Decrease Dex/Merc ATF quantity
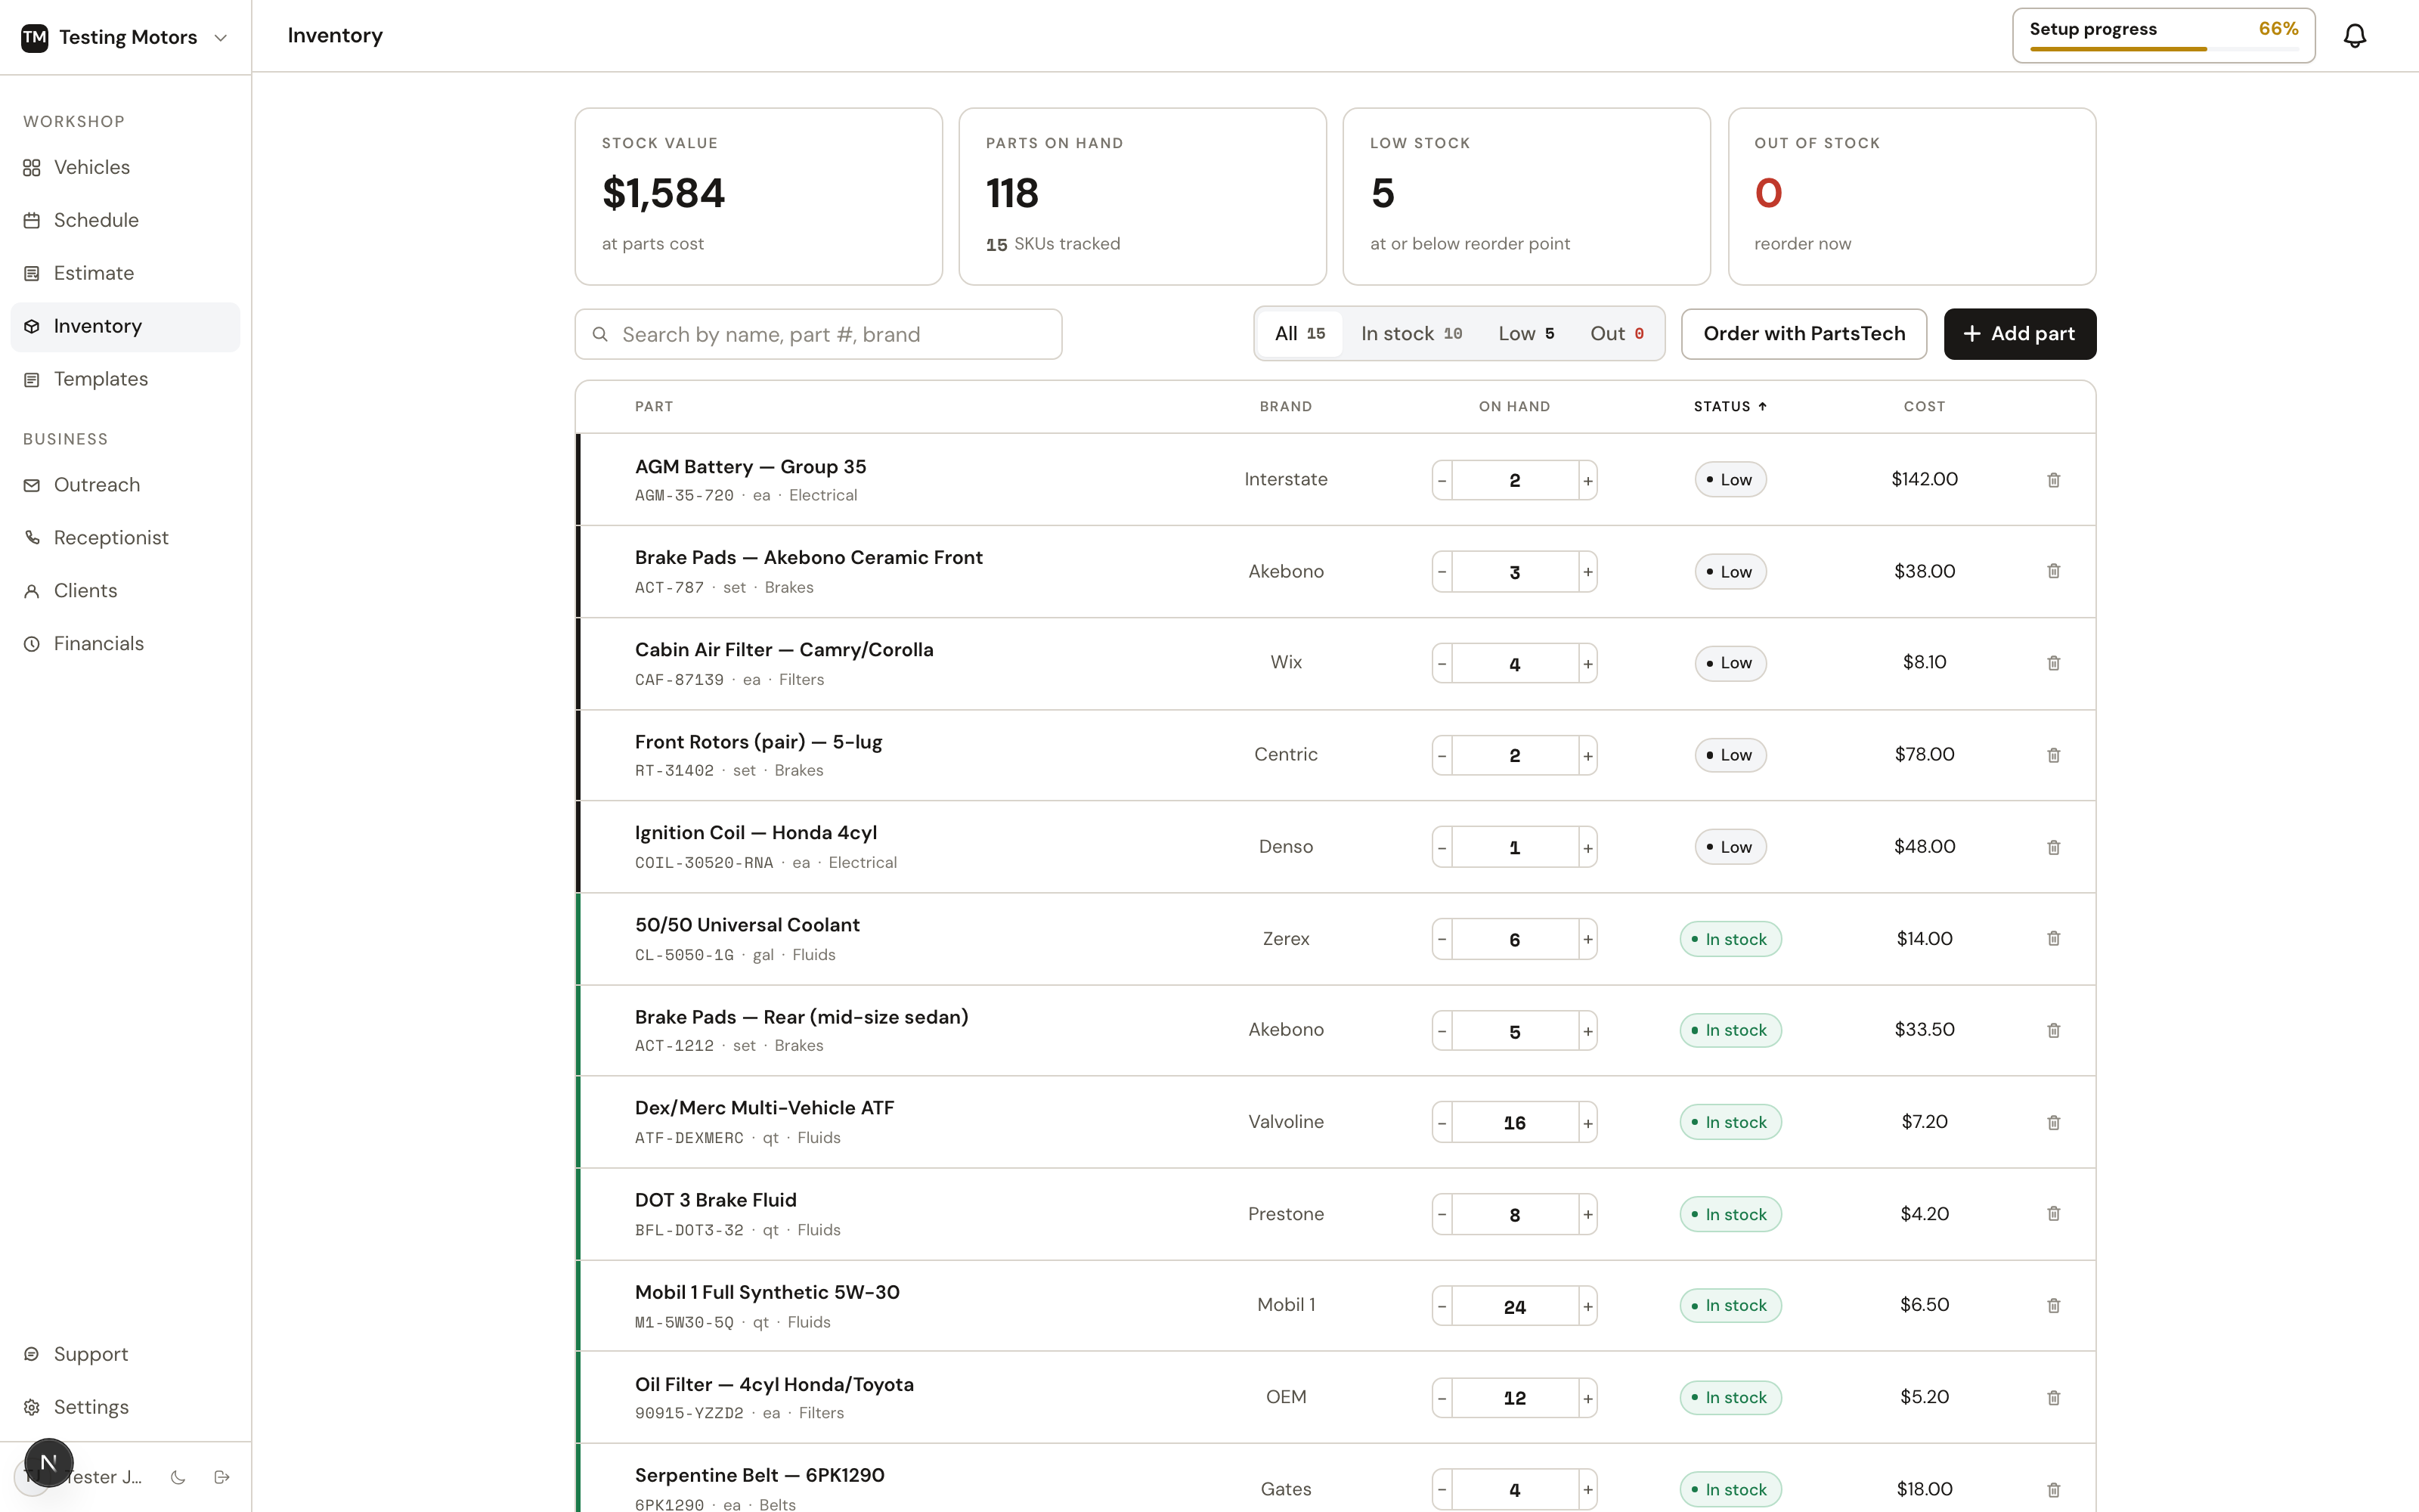2419x1512 pixels. point(1442,1122)
